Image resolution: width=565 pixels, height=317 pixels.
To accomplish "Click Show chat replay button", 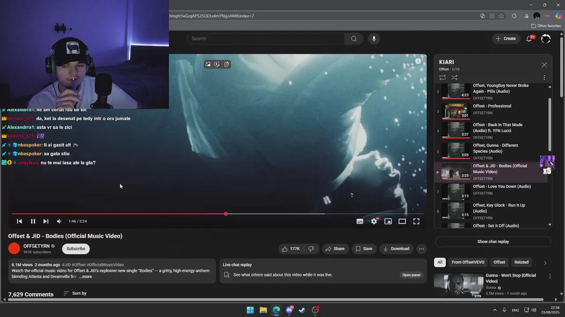I will coord(493,242).
